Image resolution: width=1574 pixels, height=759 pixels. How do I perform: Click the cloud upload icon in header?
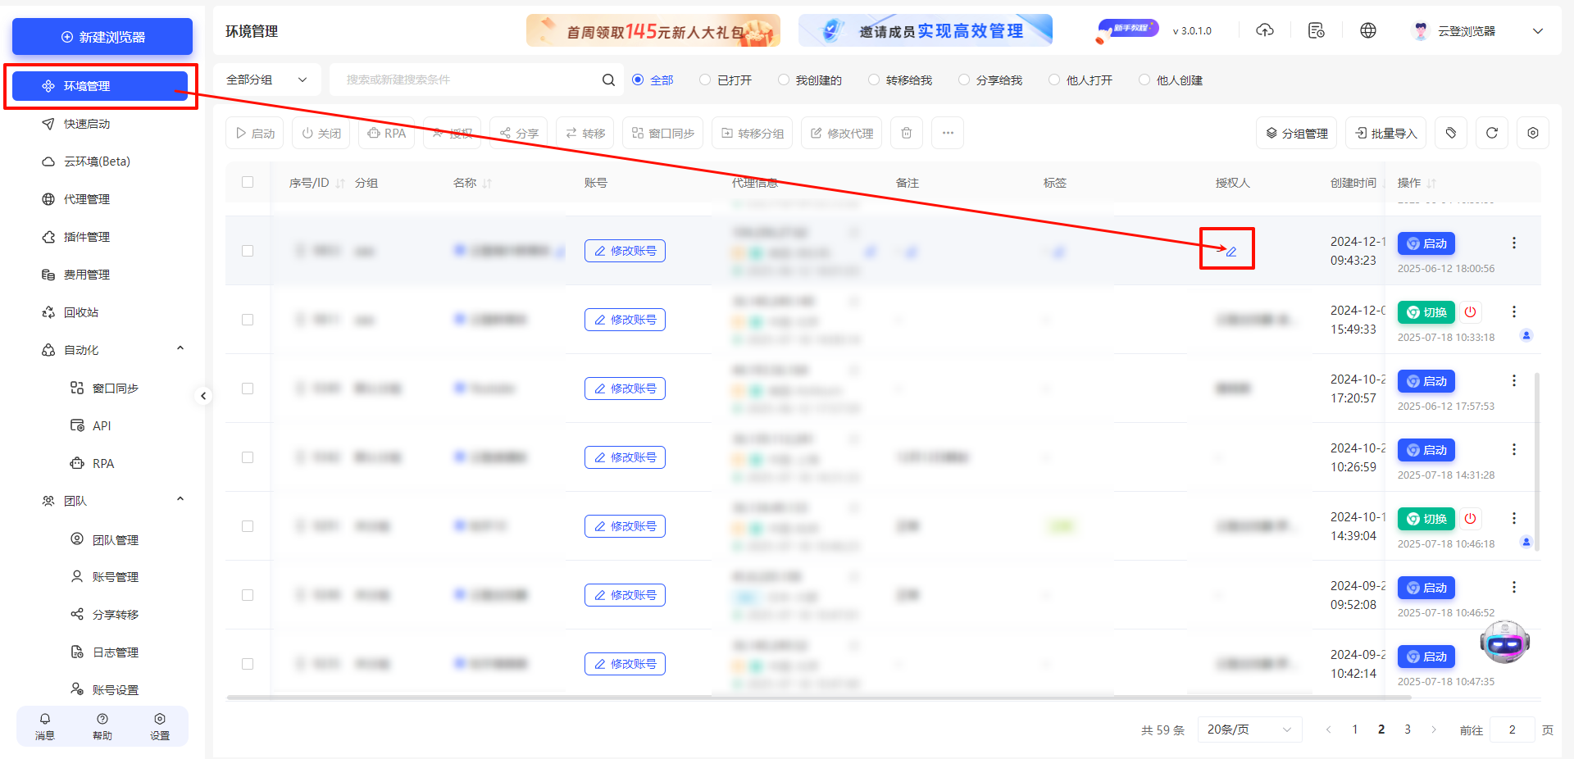1265,30
